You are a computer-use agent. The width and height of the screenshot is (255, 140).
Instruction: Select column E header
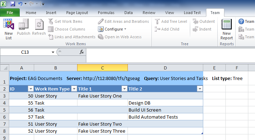(214, 68)
